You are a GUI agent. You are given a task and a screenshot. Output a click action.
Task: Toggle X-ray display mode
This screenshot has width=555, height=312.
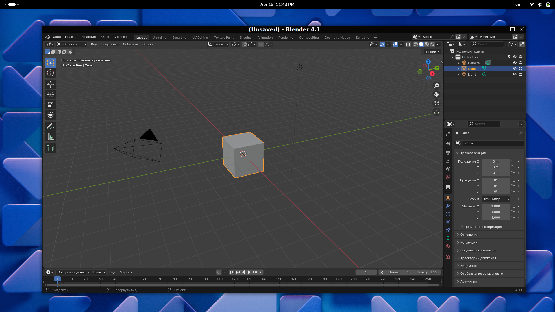click(408, 44)
